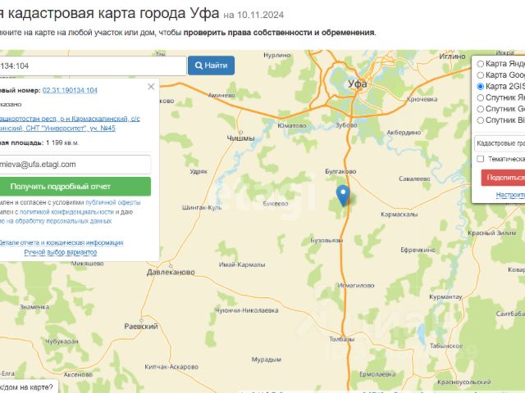Open the Настроить link
Viewport: 525px width, 393px height.
pyautogui.click(x=510, y=195)
